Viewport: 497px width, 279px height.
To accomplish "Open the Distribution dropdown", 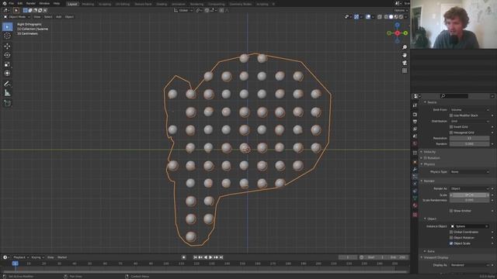I will pyautogui.click(x=469, y=121).
